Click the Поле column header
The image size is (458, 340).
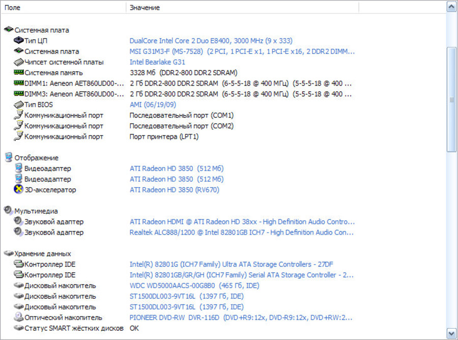tap(64, 7)
